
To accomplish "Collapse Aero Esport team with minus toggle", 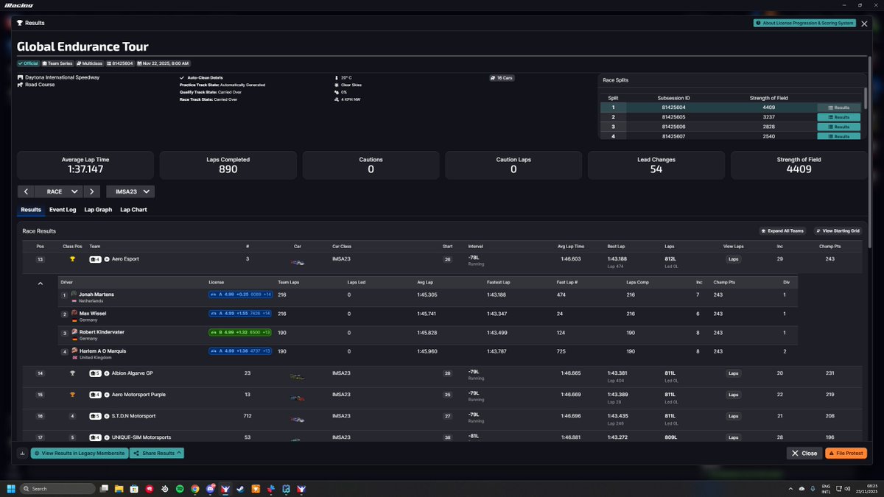I will [x=107, y=259].
